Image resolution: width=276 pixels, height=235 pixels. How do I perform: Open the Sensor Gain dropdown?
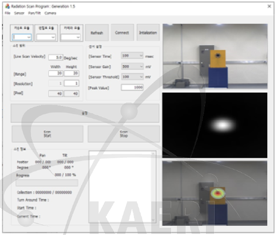132,67
